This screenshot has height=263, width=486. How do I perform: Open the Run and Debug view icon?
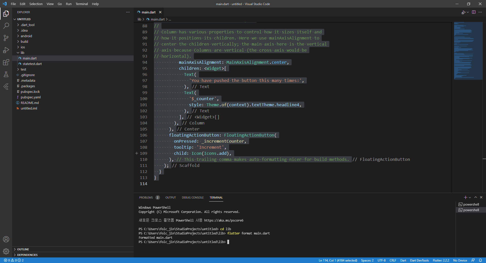pos(6,50)
